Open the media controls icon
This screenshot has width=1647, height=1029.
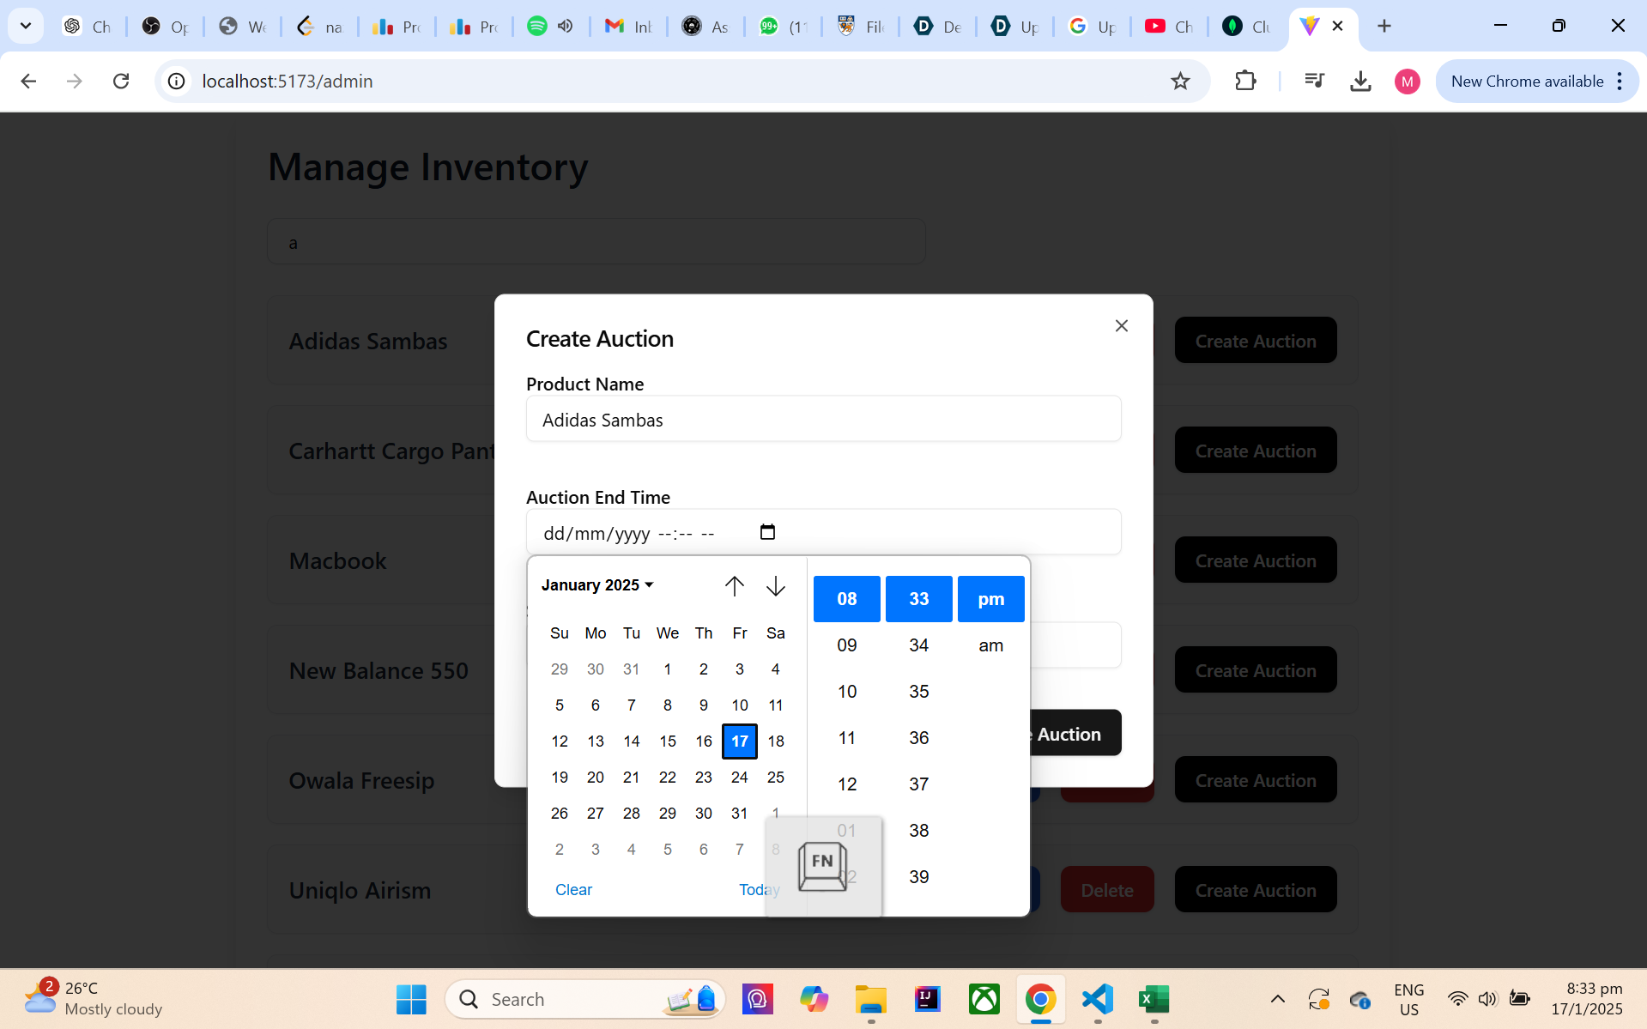[x=1314, y=82]
